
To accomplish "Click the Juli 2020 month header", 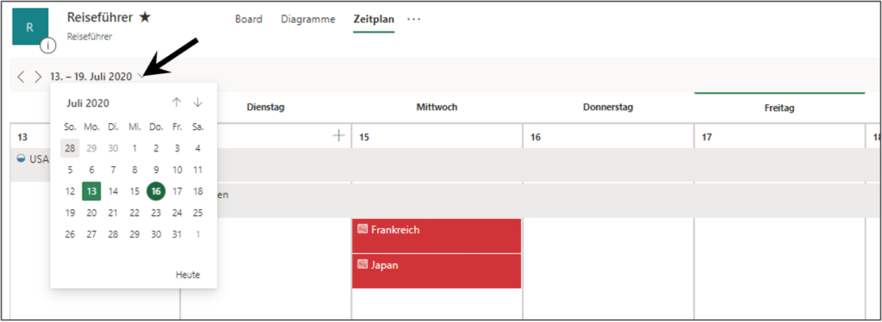I will click(88, 102).
